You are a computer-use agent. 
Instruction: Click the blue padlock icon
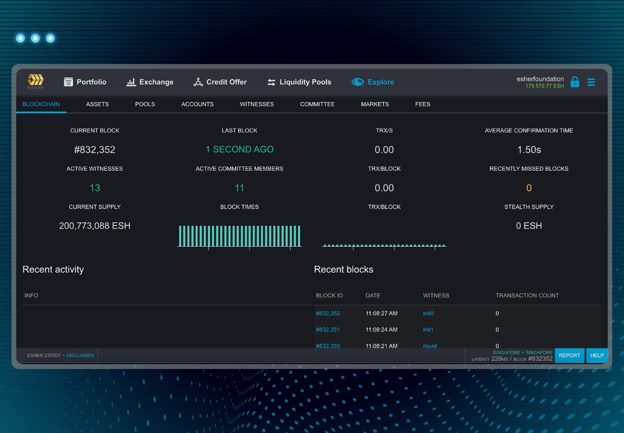coord(575,82)
